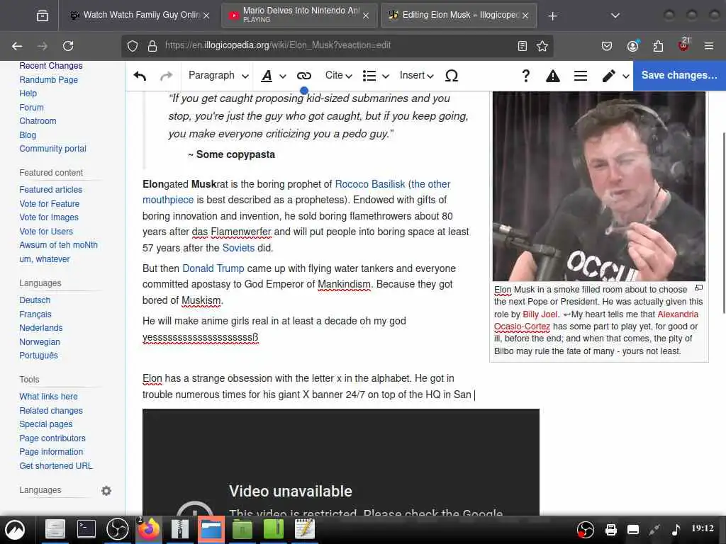The image size is (726, 544).
Task: Open the link insertion tool
Action: click(303, 76)
